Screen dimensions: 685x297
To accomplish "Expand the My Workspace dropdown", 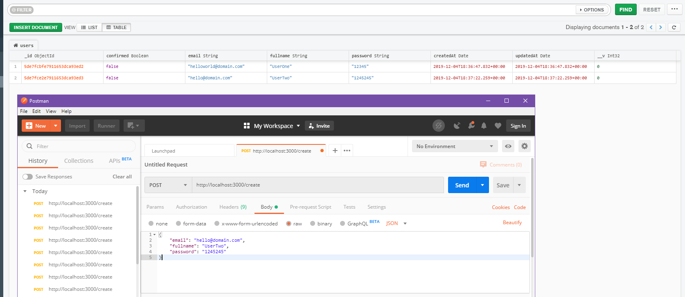I will tap(298, 126).
